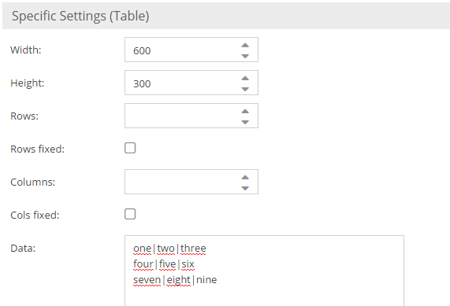
Task: Click inside the Data text area
Action: click(264, 271)
